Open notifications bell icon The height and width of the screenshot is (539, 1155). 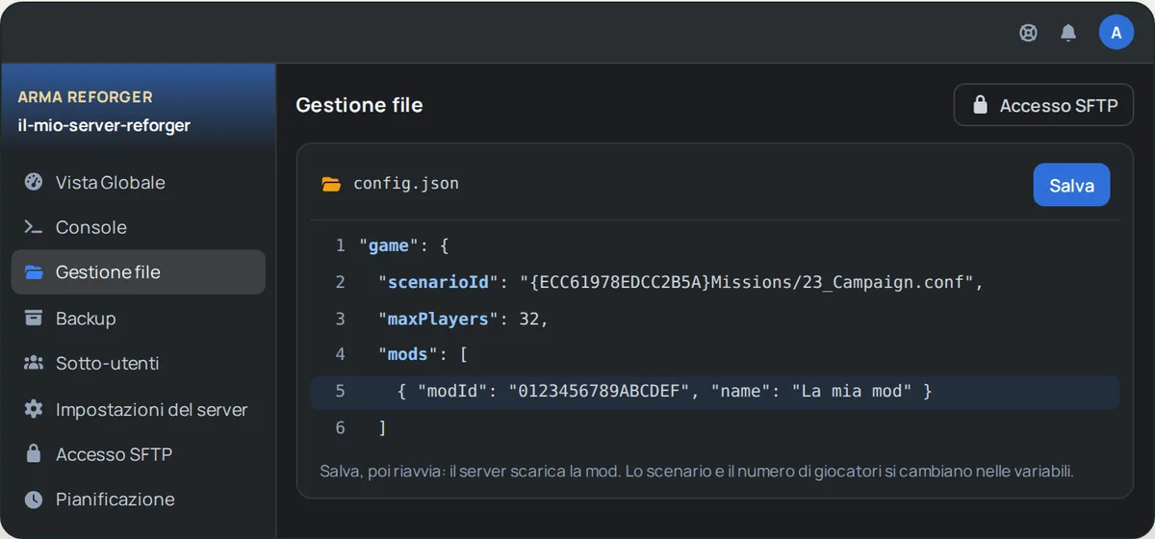click(x=1068, y=33)
